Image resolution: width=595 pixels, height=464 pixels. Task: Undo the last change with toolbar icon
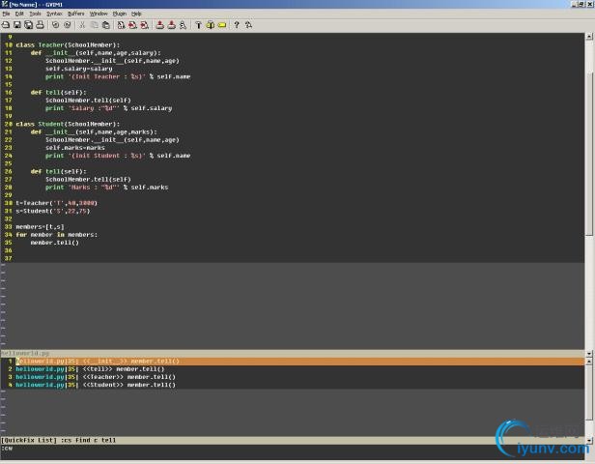[x=55, y=24]
